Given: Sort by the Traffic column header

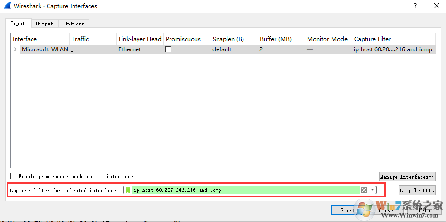Looking at the screenshot, I should 93,39.
